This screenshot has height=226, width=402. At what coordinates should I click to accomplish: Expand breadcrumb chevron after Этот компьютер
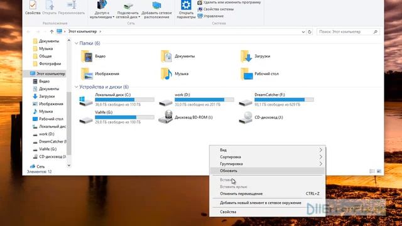[100, 31]
